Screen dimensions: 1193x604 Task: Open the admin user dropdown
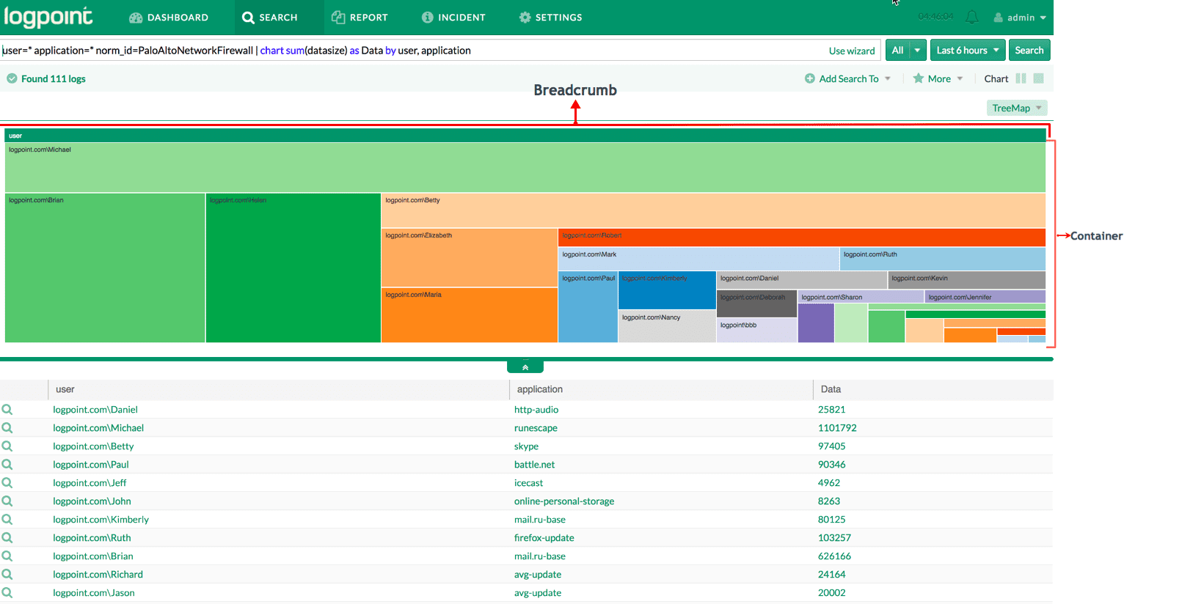coord(1020,17)
